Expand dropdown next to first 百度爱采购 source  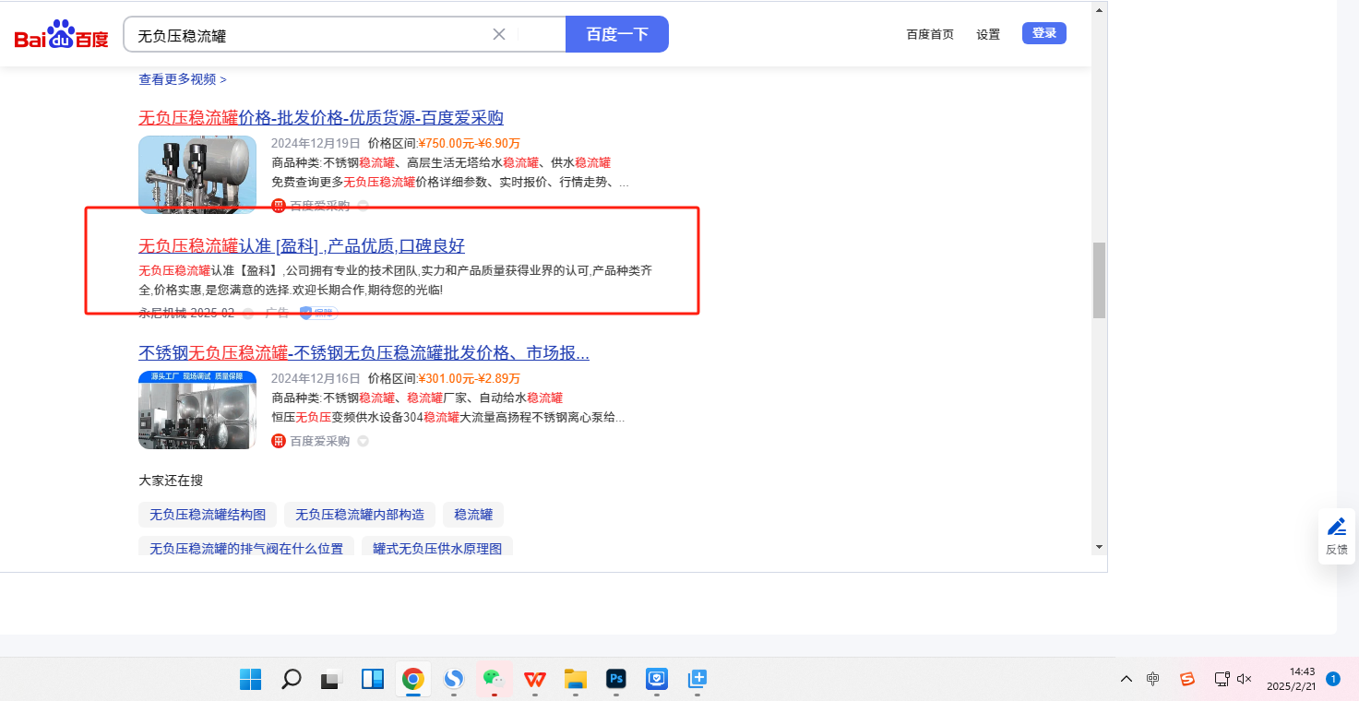click(364, 206)
